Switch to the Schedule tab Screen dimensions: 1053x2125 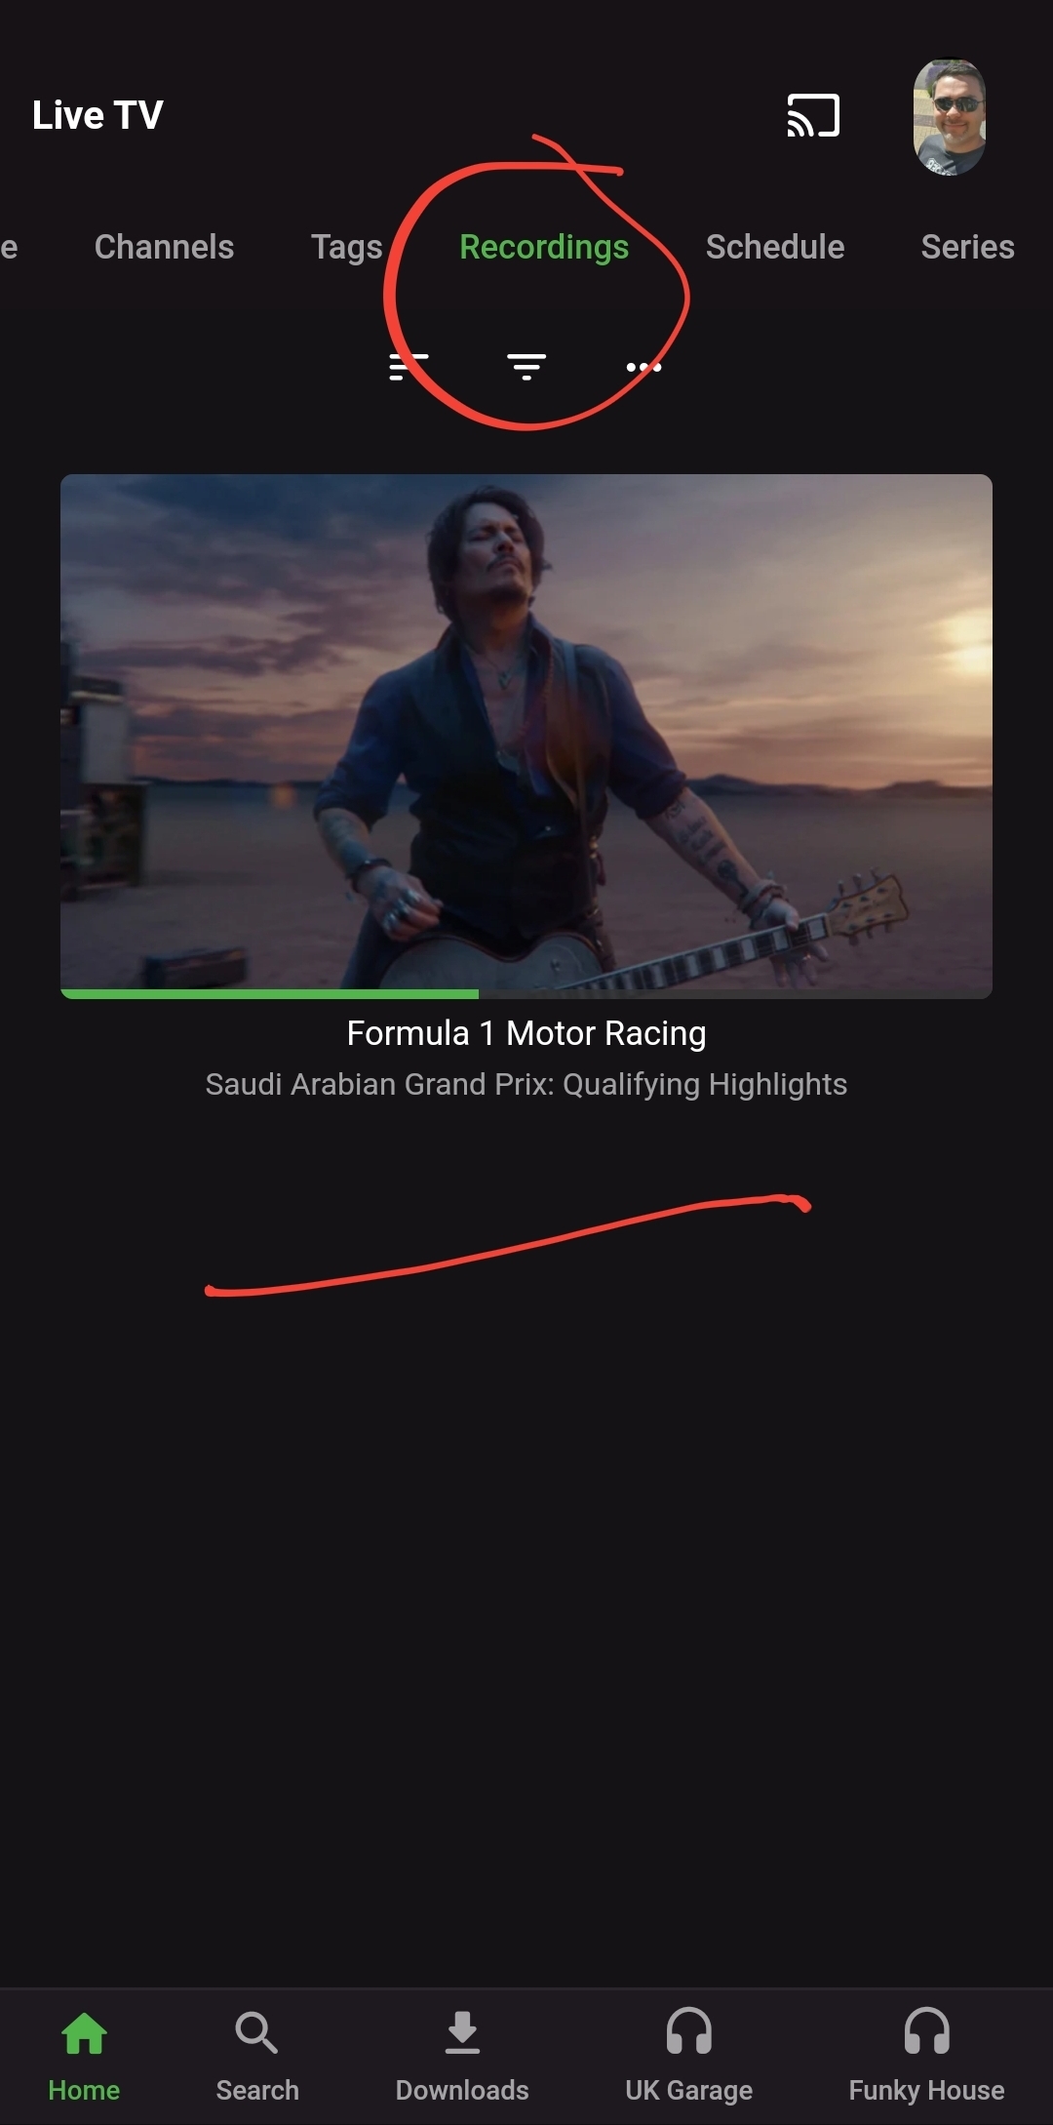point(775,247)
